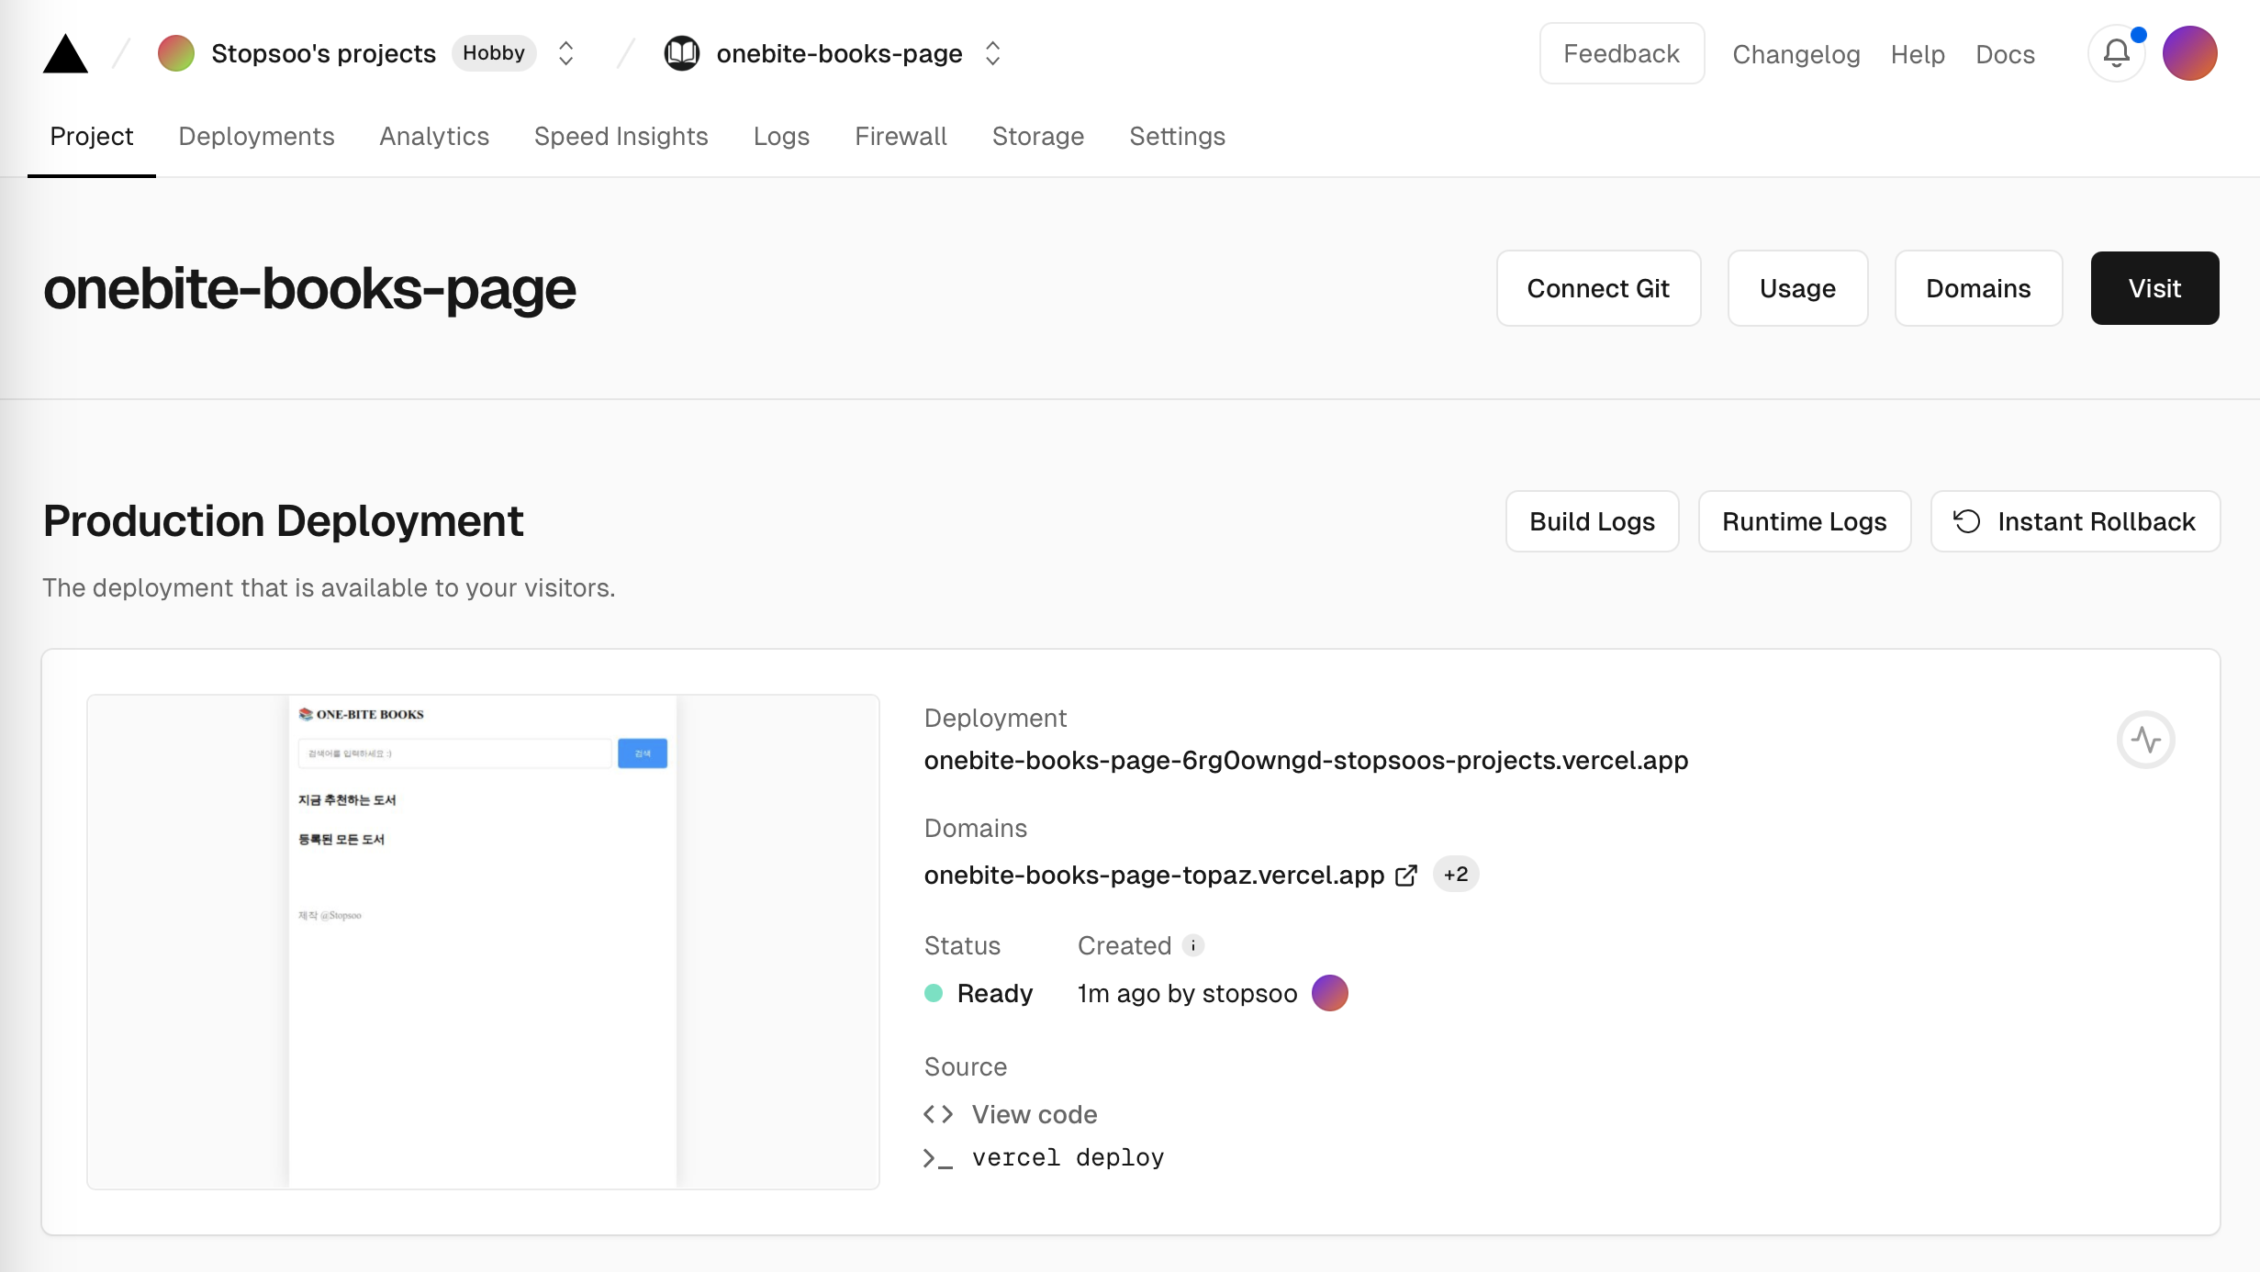Open Build Logs

[x=1592, y=521]
